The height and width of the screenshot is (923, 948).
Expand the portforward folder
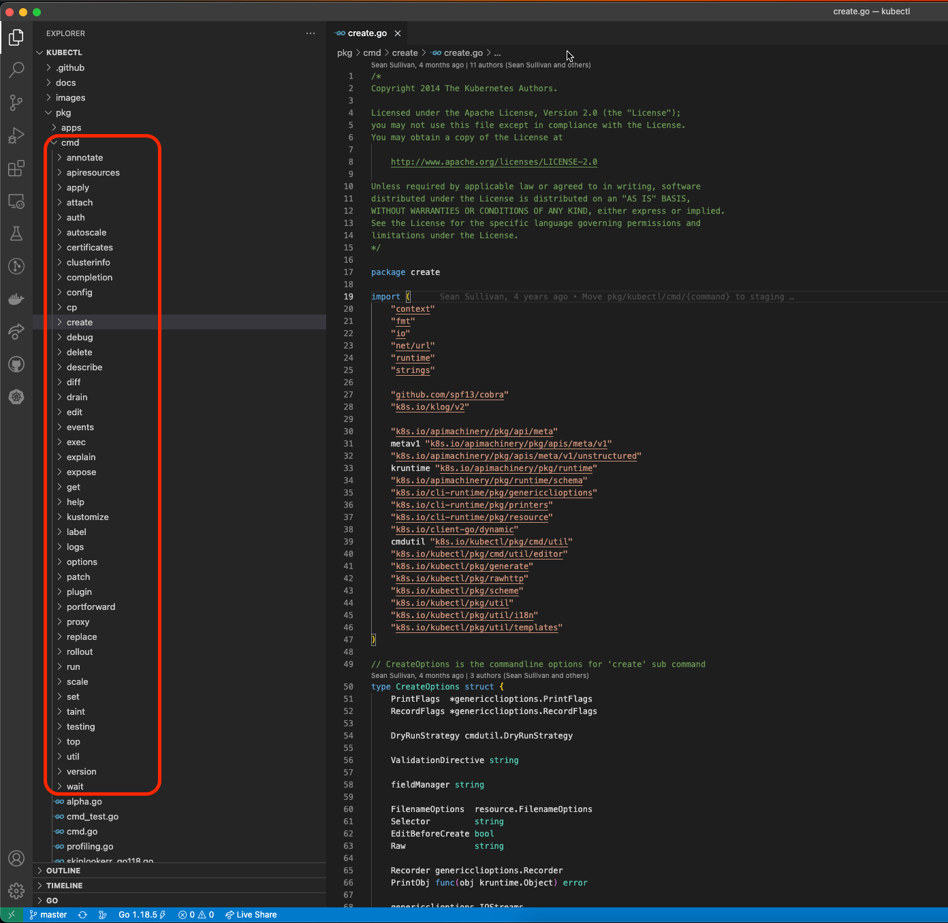(x=180, y=606)
